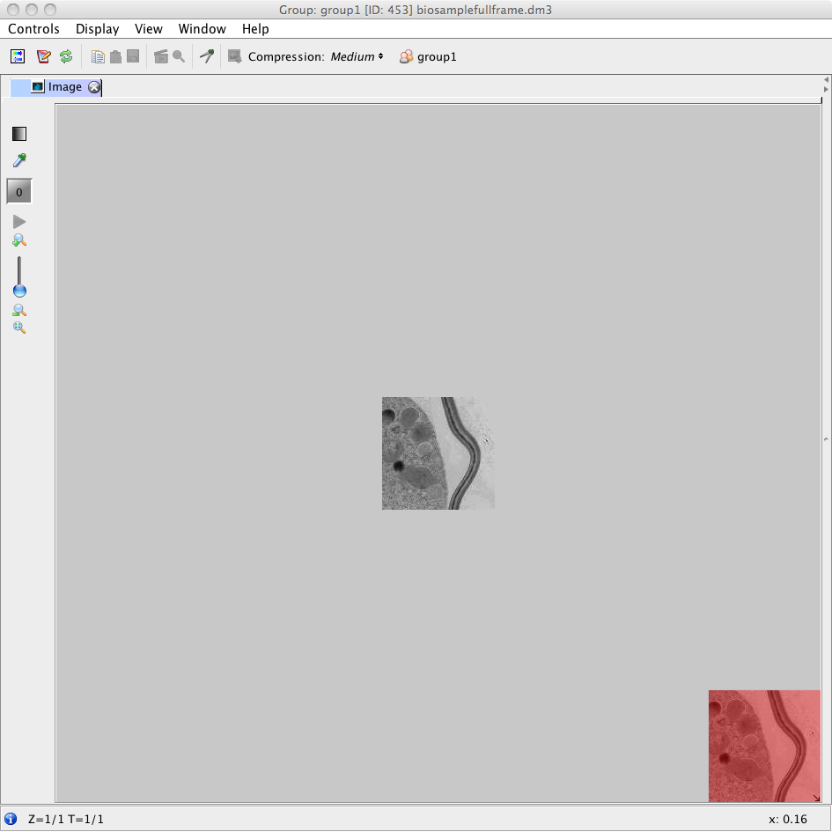Click the blue zoom slider knob
This screenshot has width=832, height=832.
(19, 291)
